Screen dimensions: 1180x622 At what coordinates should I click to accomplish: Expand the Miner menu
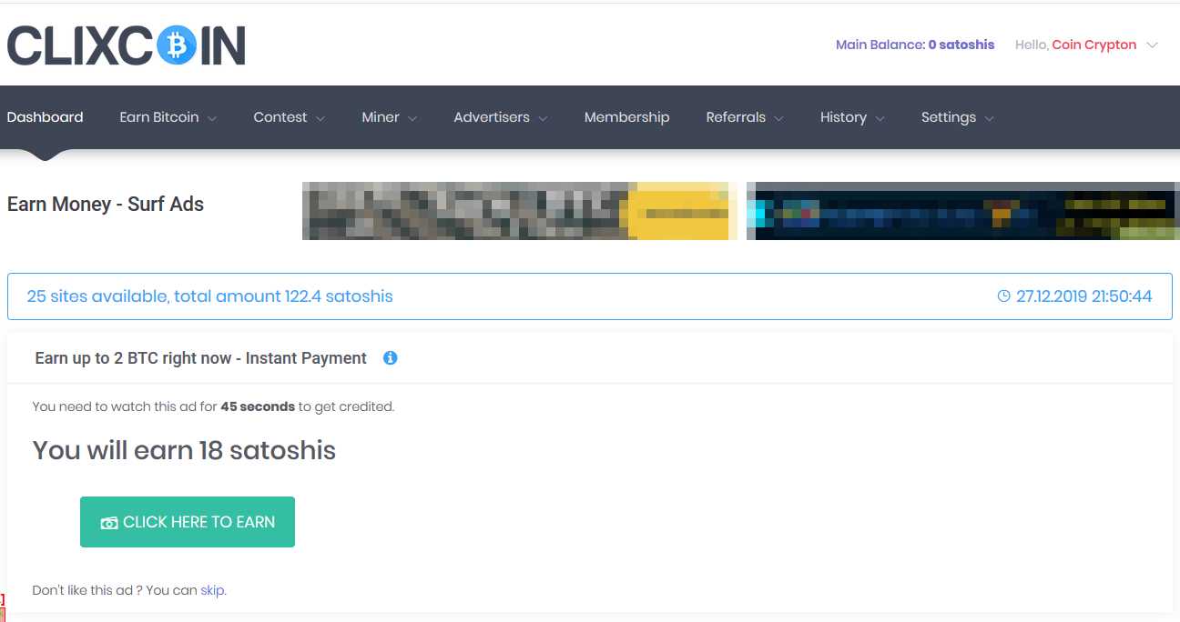389,117
